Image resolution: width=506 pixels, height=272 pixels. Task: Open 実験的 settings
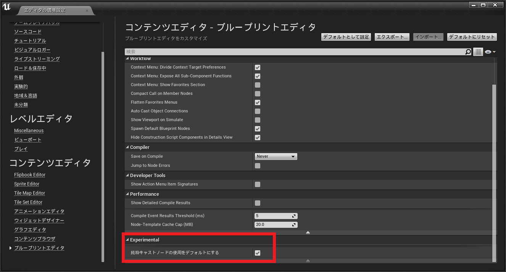click(21, 86)
